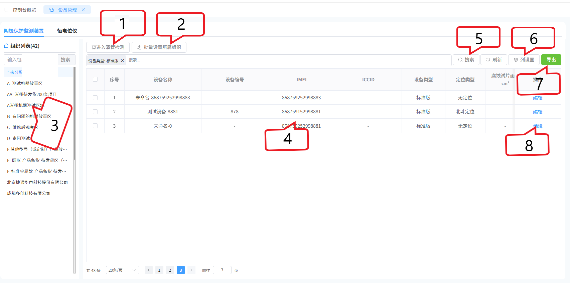The width and height of the screenshot is (570, 283).
Task: Remove the 设备类型: 标准版 filter tag
Action: point(122,61)
